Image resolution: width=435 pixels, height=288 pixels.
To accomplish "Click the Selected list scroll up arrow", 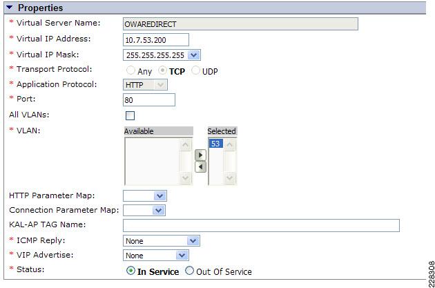I will [230, 144].
